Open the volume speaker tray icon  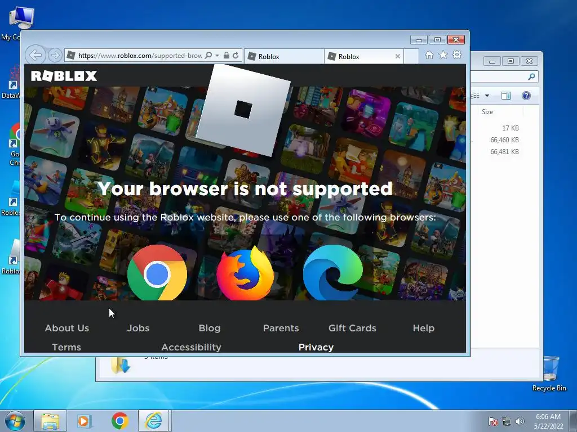point(520,421)
